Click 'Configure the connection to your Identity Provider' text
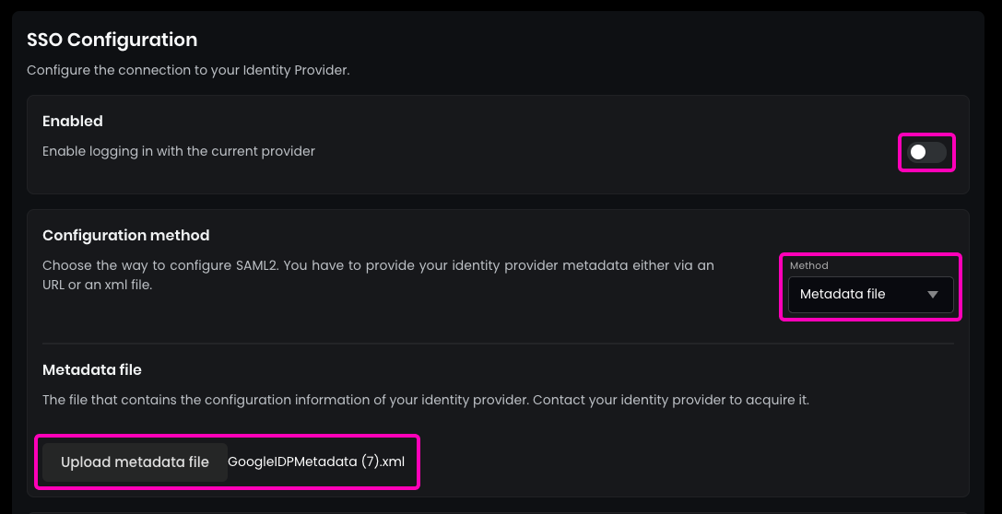 (x=188, y=70)
